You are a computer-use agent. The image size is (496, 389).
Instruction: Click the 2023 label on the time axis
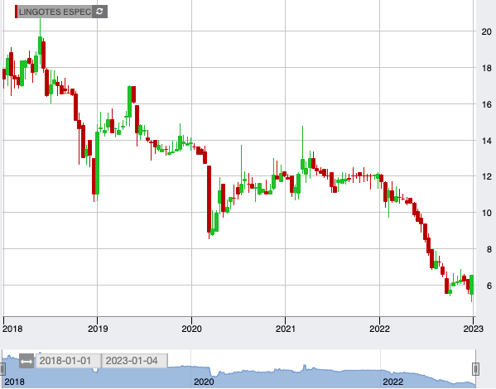pyautogui.click(x=473, y=329)
